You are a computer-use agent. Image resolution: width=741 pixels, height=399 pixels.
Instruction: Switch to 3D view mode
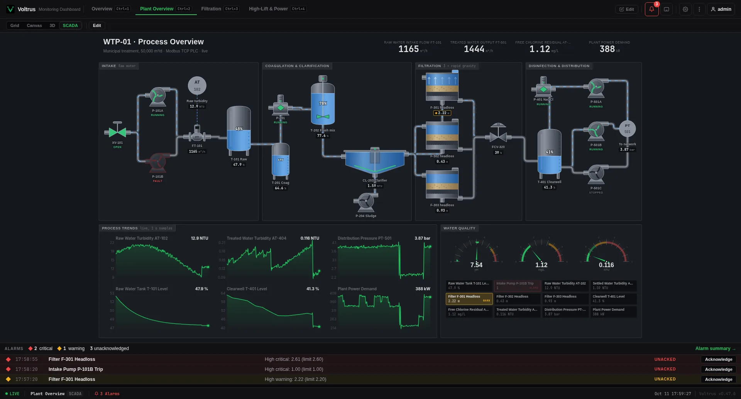52,25
